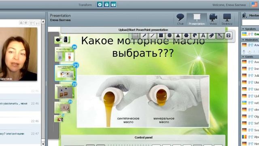Select the moderator row starting 'Ал'
The height and width of the screenshot is (146, 259).
(250, 45)
